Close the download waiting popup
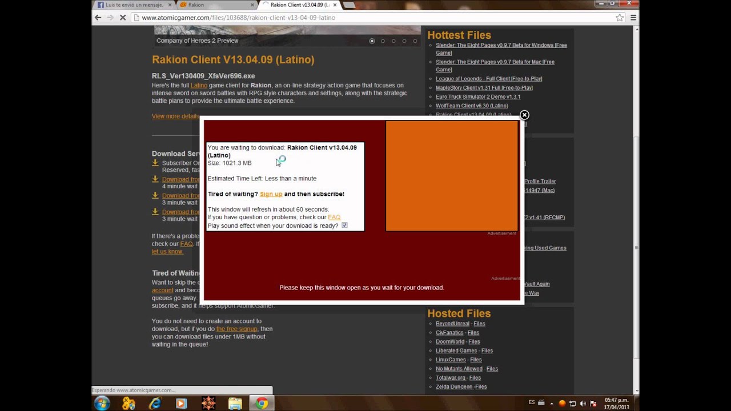 click(524, 115)
